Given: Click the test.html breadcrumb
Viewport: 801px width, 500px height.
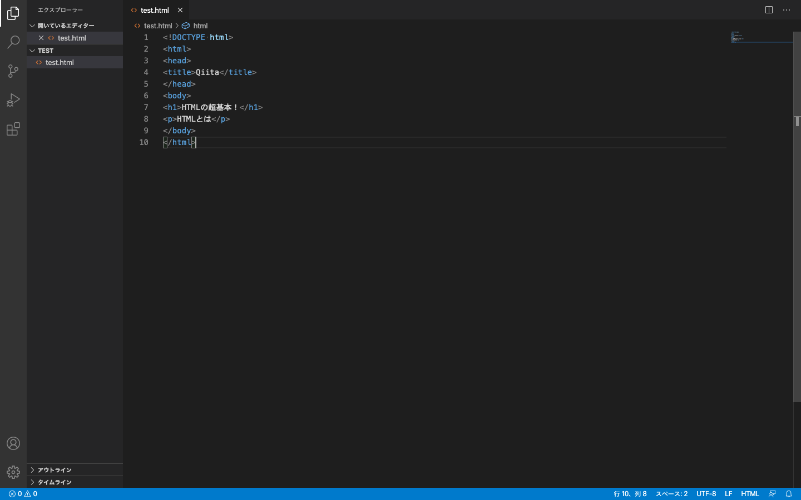Looking at the screenshot, I should pos(154,26).
